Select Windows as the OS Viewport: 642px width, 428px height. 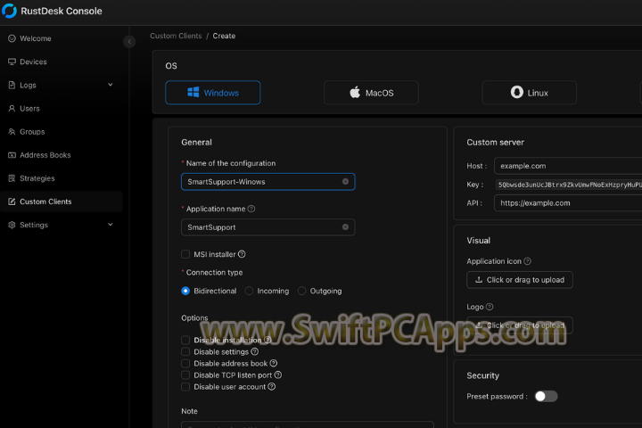[213, 93]
